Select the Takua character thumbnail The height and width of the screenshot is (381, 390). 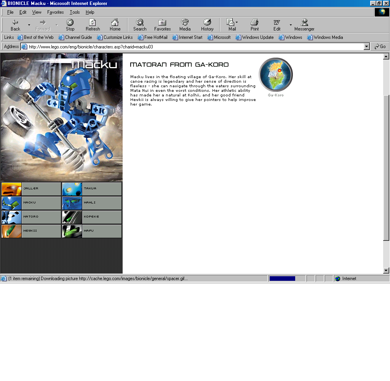[72, 189]
